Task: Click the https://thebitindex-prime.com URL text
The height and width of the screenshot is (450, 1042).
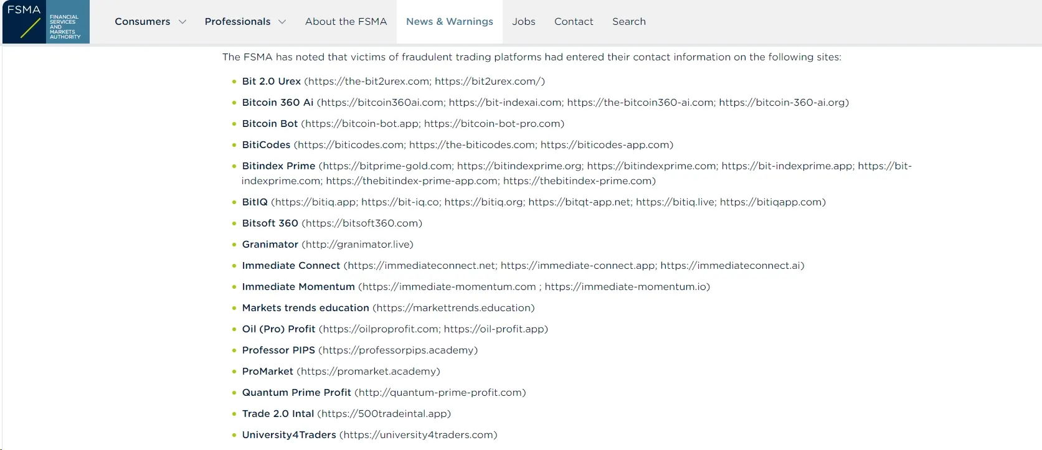Action: 578,181
